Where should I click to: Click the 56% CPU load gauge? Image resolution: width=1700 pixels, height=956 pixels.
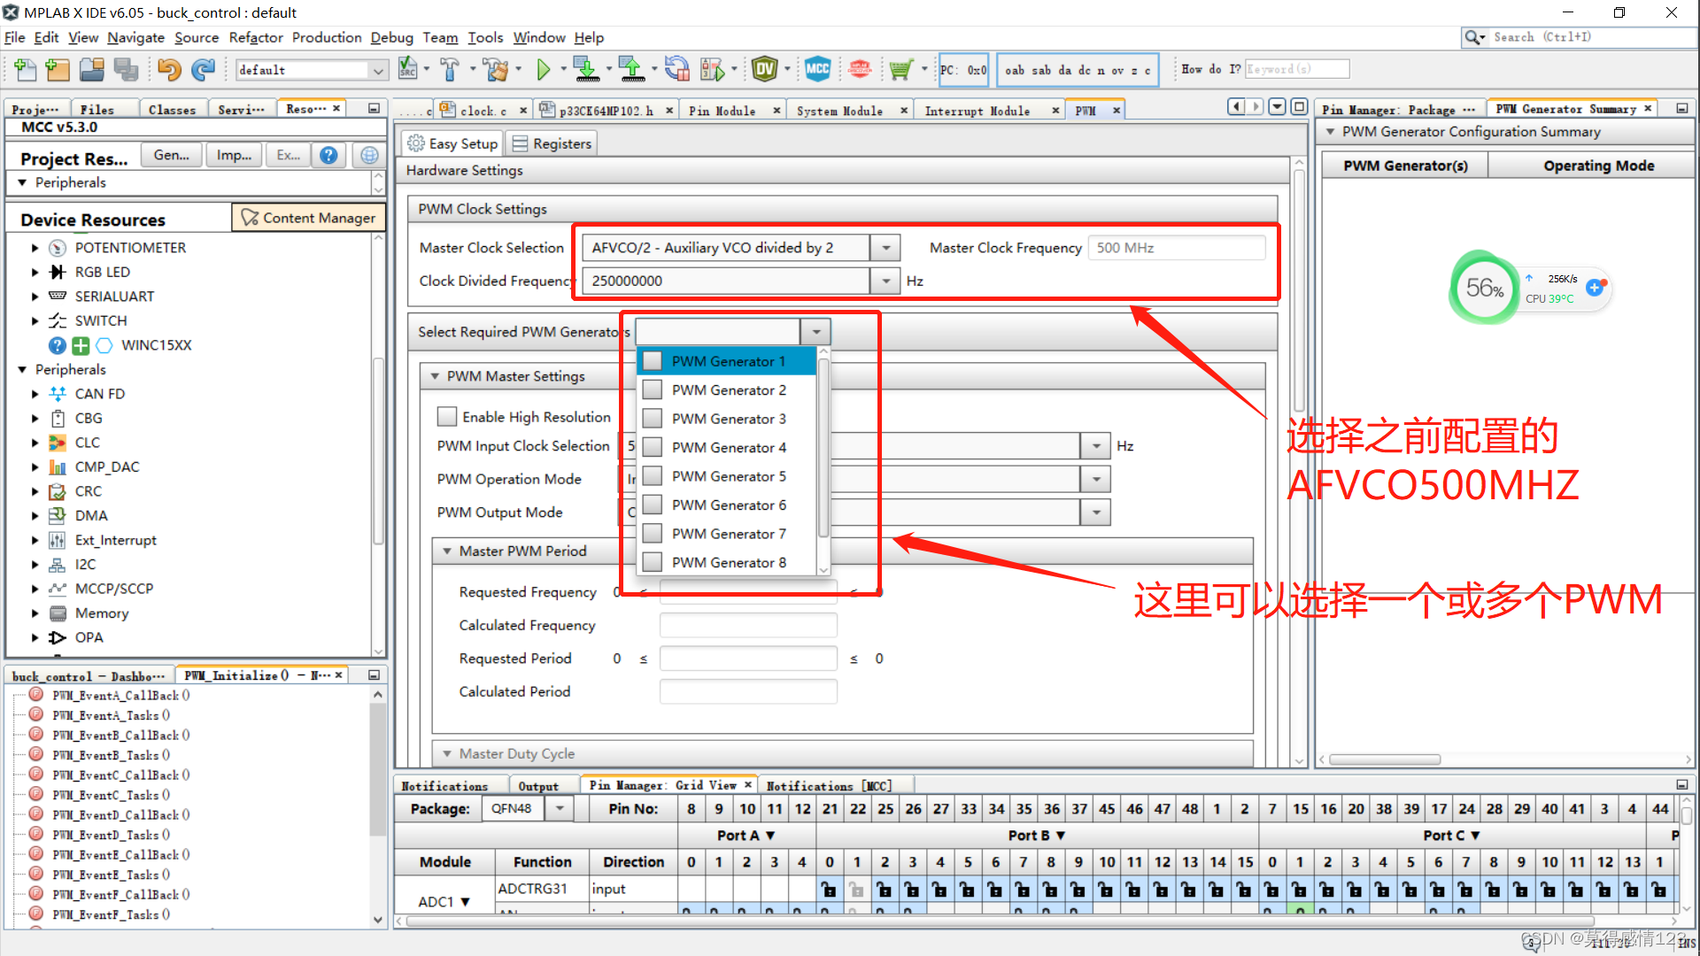tap(1484, 288)
